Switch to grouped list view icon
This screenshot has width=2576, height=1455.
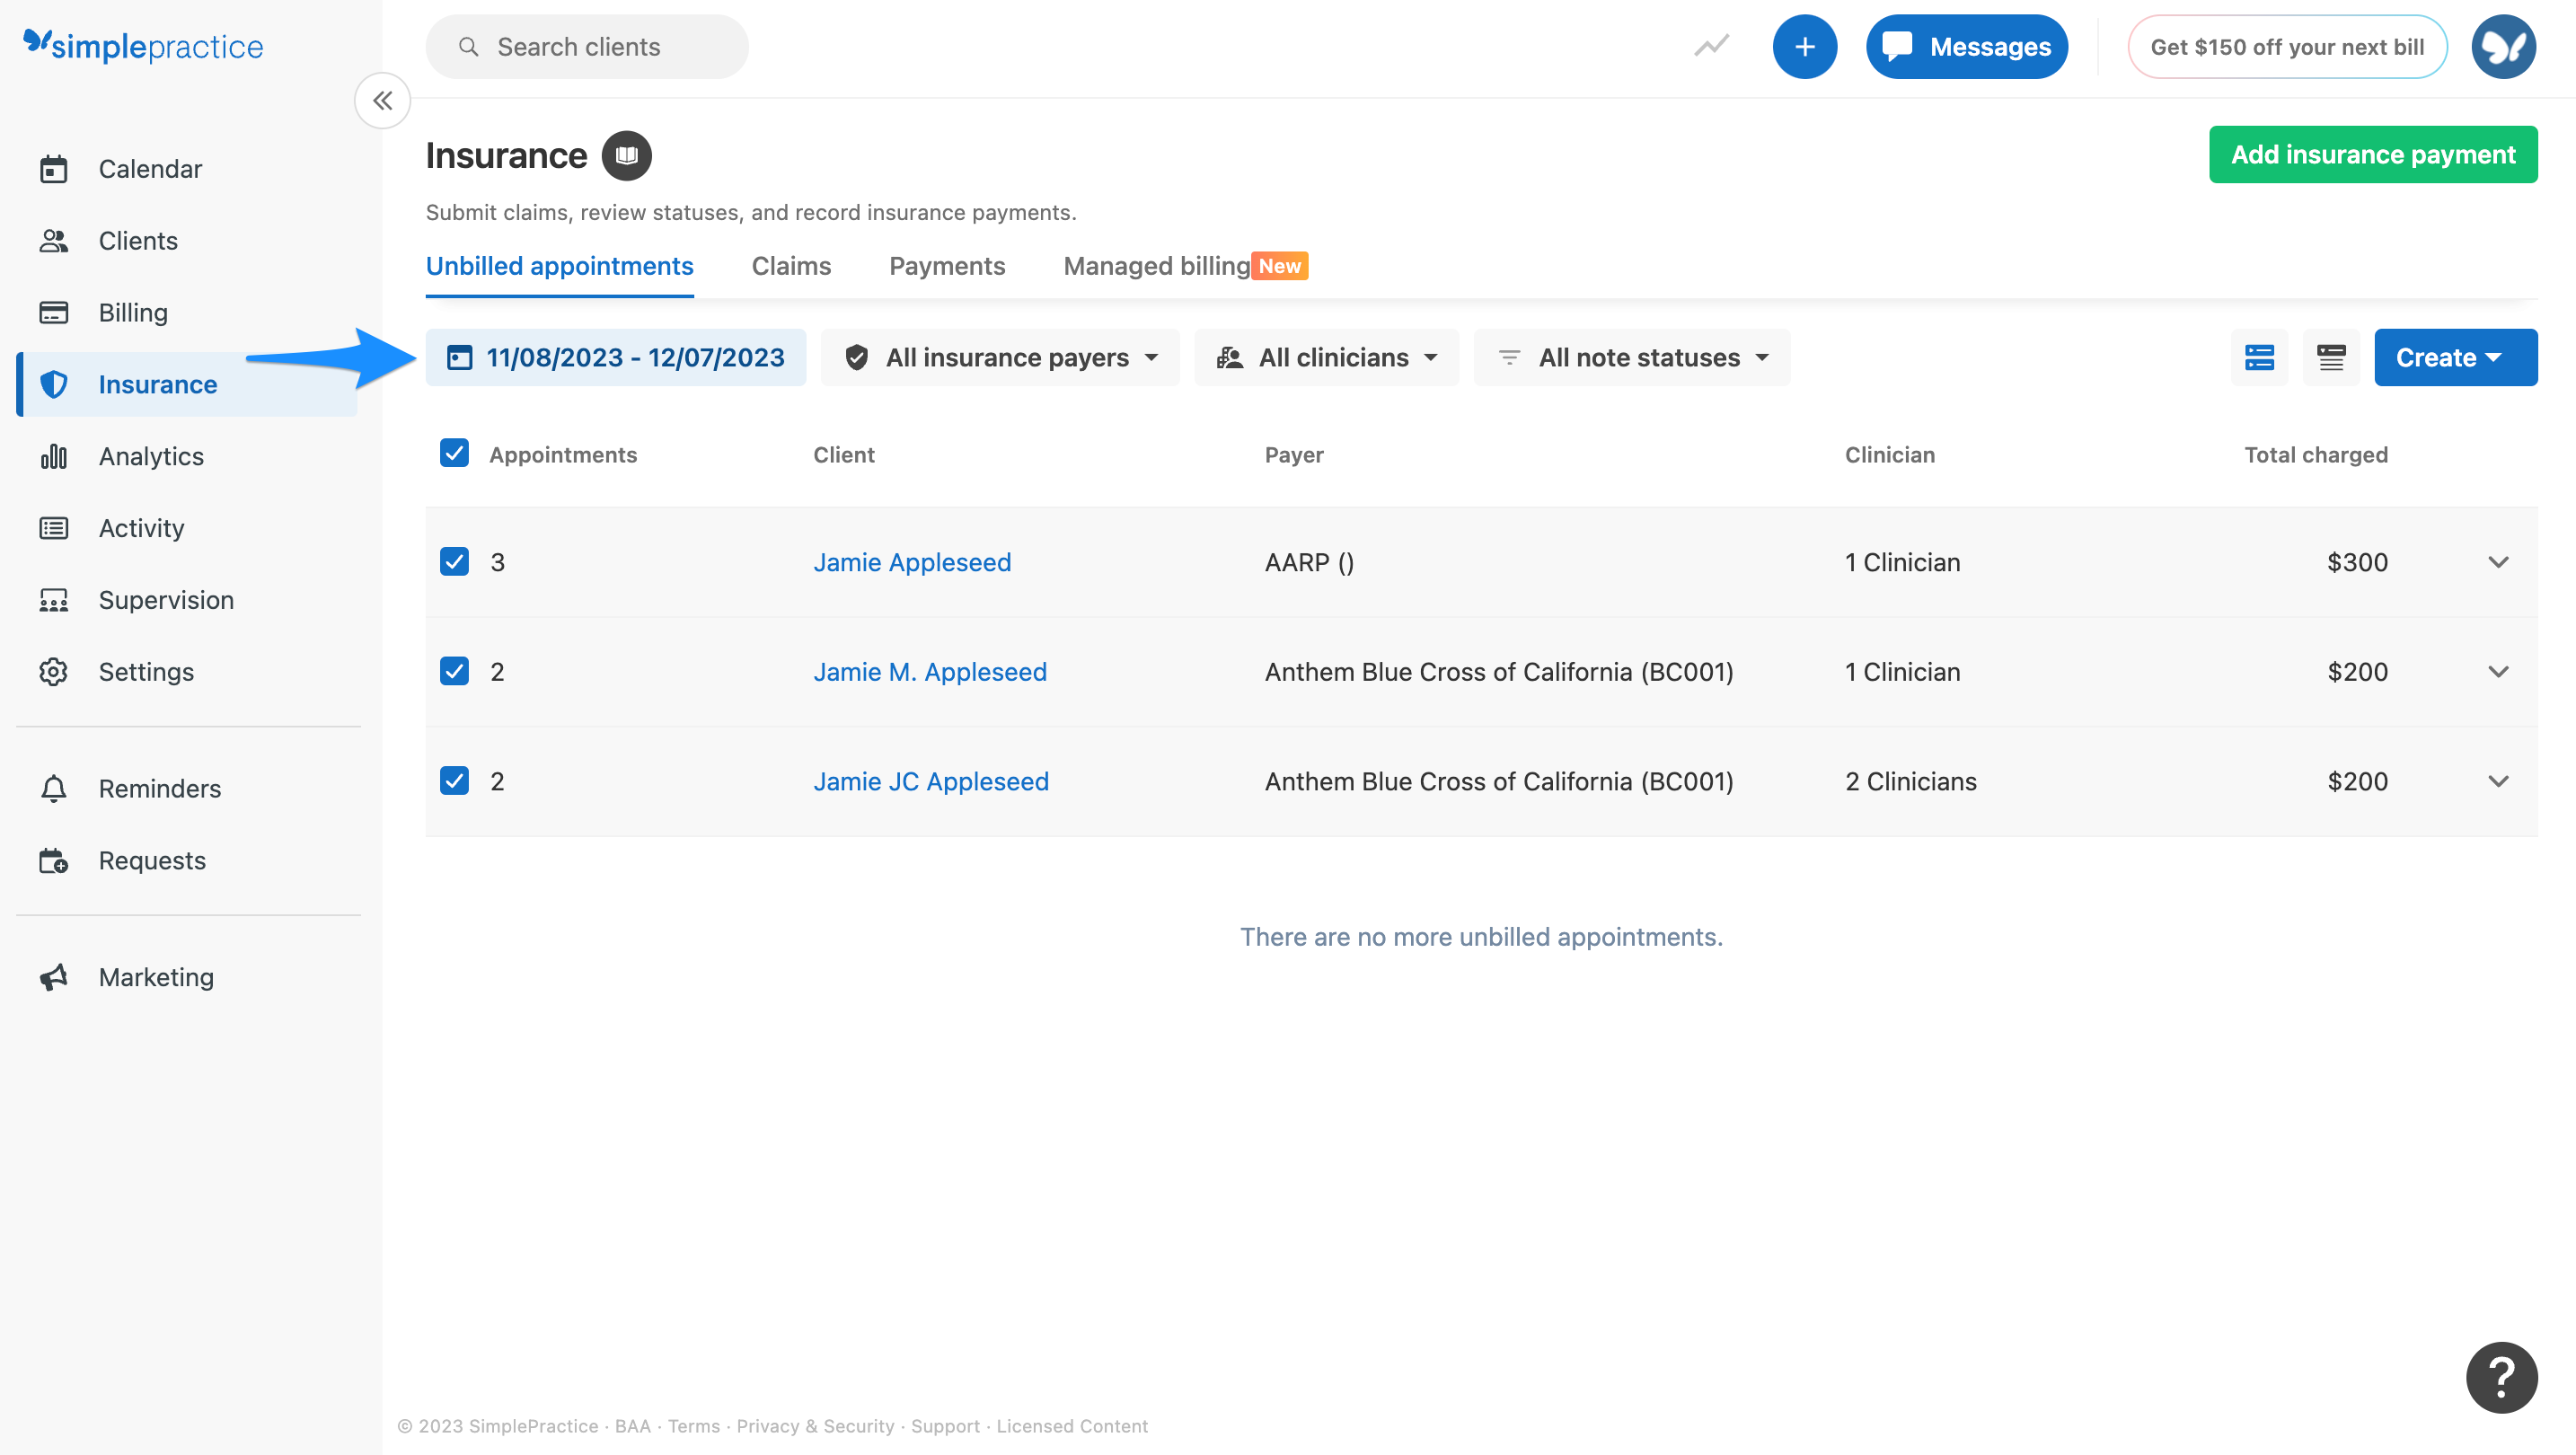[x=2259, y=357]
